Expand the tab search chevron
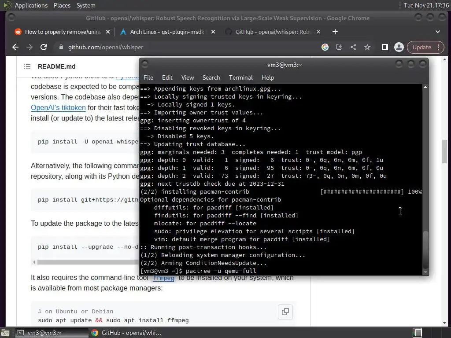Image resolution: width=451 pixels, height=338 pixels. (x=438, y=32)
